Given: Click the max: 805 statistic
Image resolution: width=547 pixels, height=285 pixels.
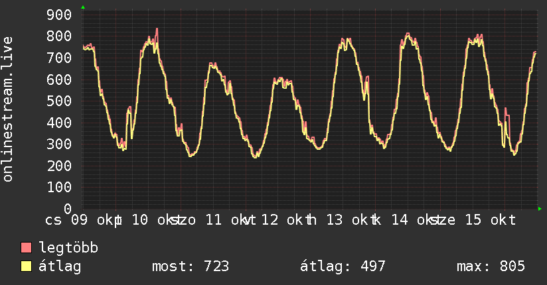Looking at the screenshot, I should click(491, 266).
